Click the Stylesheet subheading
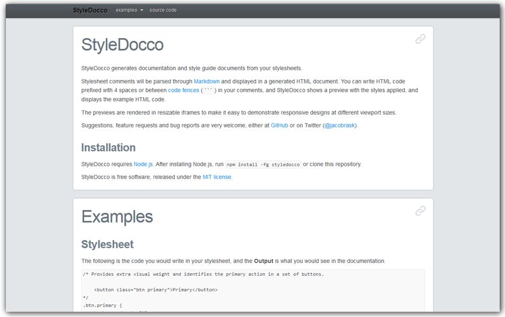The height and width of the screenshot is (317, 505). (106, 244)
